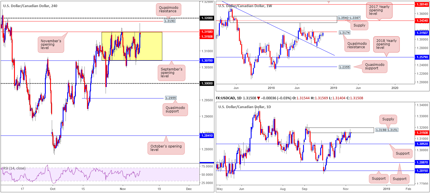The image size is (431, 194).
Task: Click the 1.3190 price label
Action: (169, 21)
